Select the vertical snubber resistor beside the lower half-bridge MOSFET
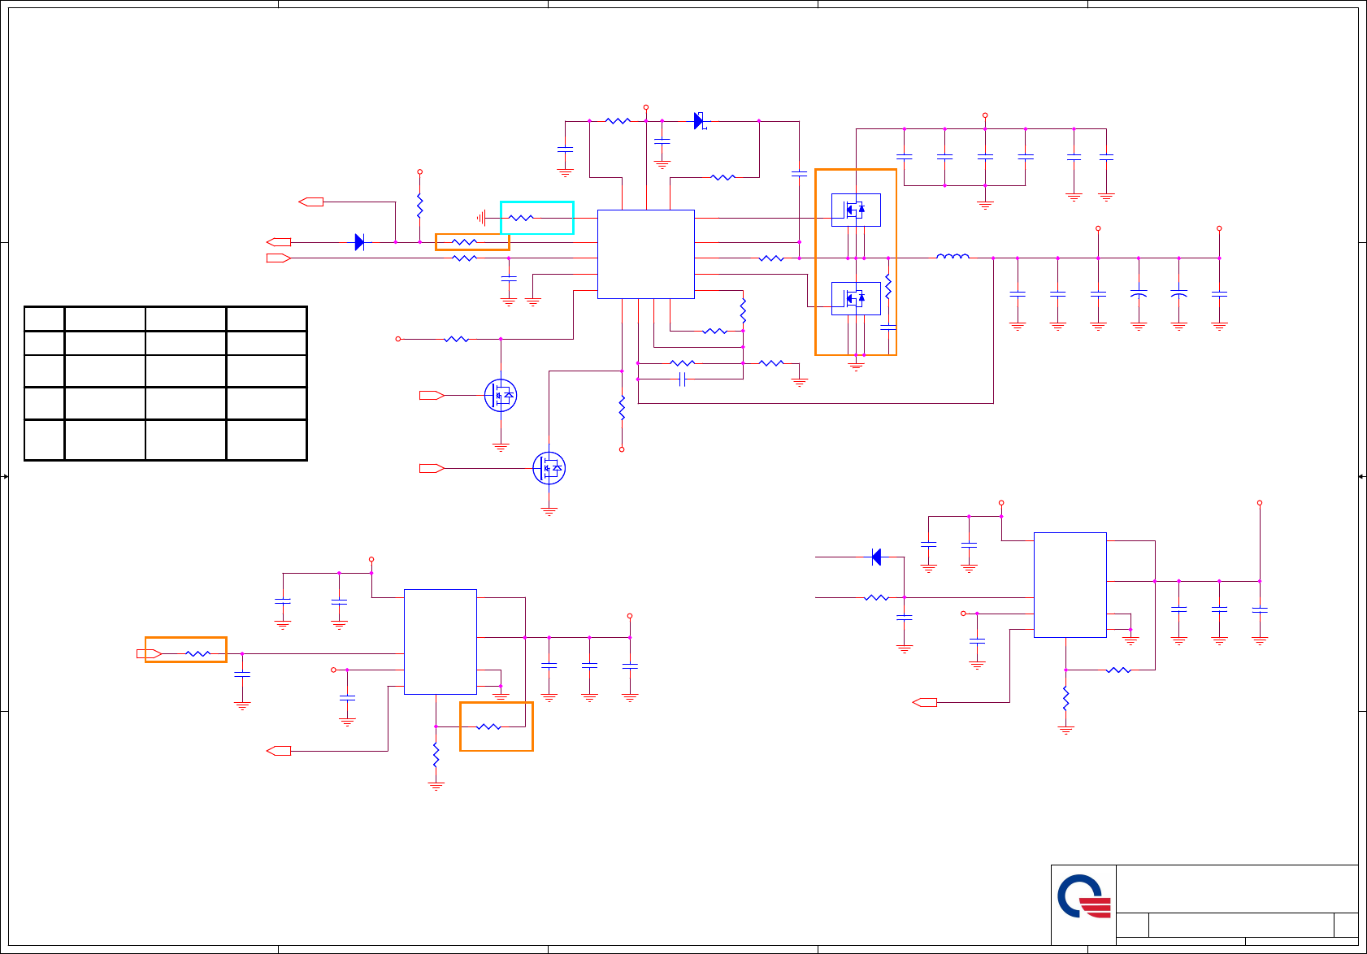 tap(888, 286)
